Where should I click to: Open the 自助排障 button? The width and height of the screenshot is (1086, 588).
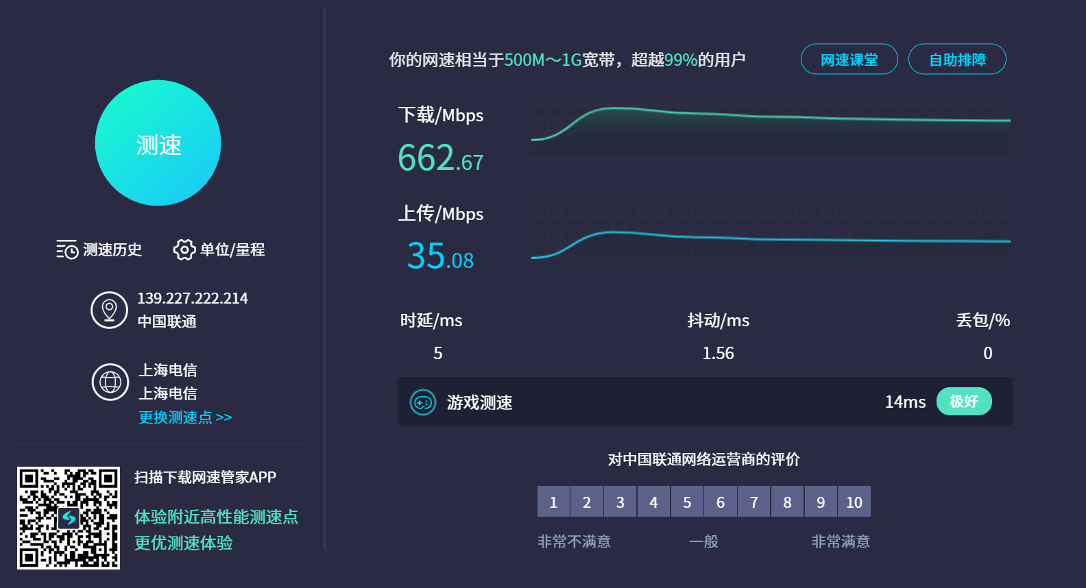956,60
